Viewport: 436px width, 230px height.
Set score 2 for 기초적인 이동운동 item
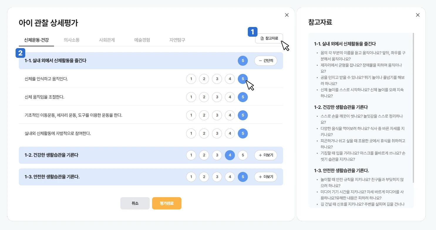pyautogui.click(x=204, y=115)
